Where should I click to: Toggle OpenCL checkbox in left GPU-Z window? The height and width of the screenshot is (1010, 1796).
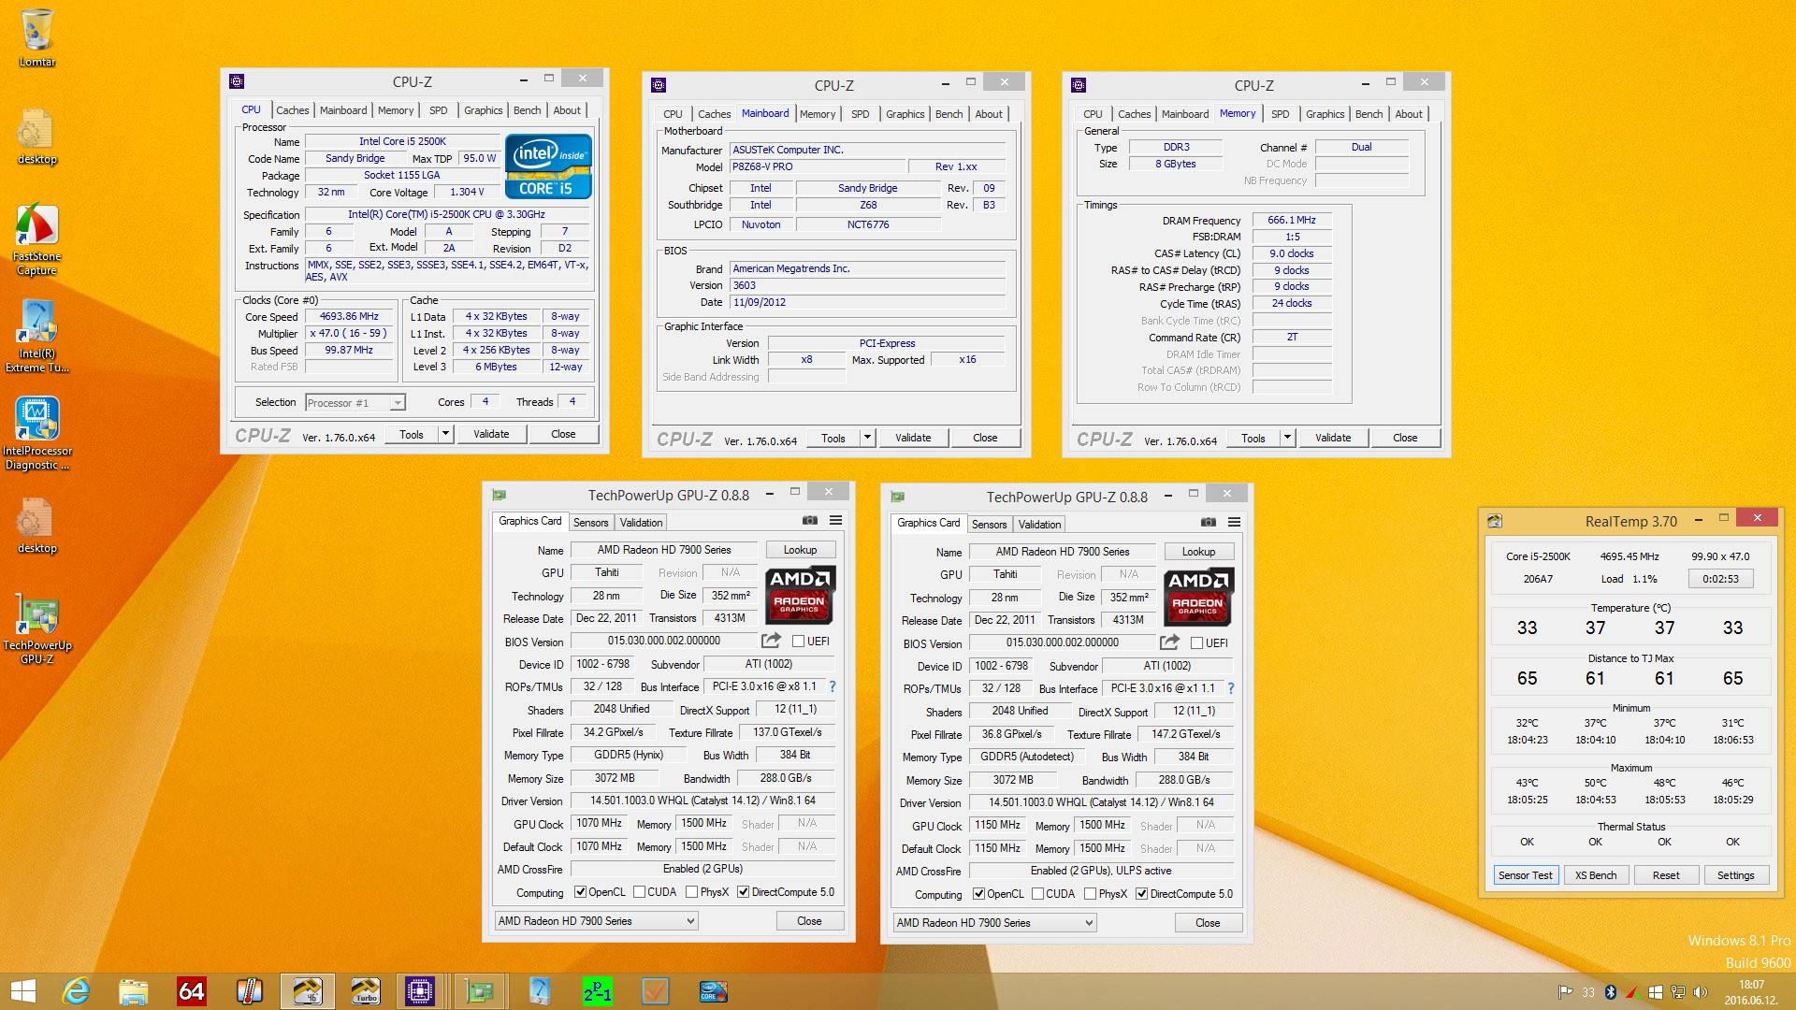(580, 892)
